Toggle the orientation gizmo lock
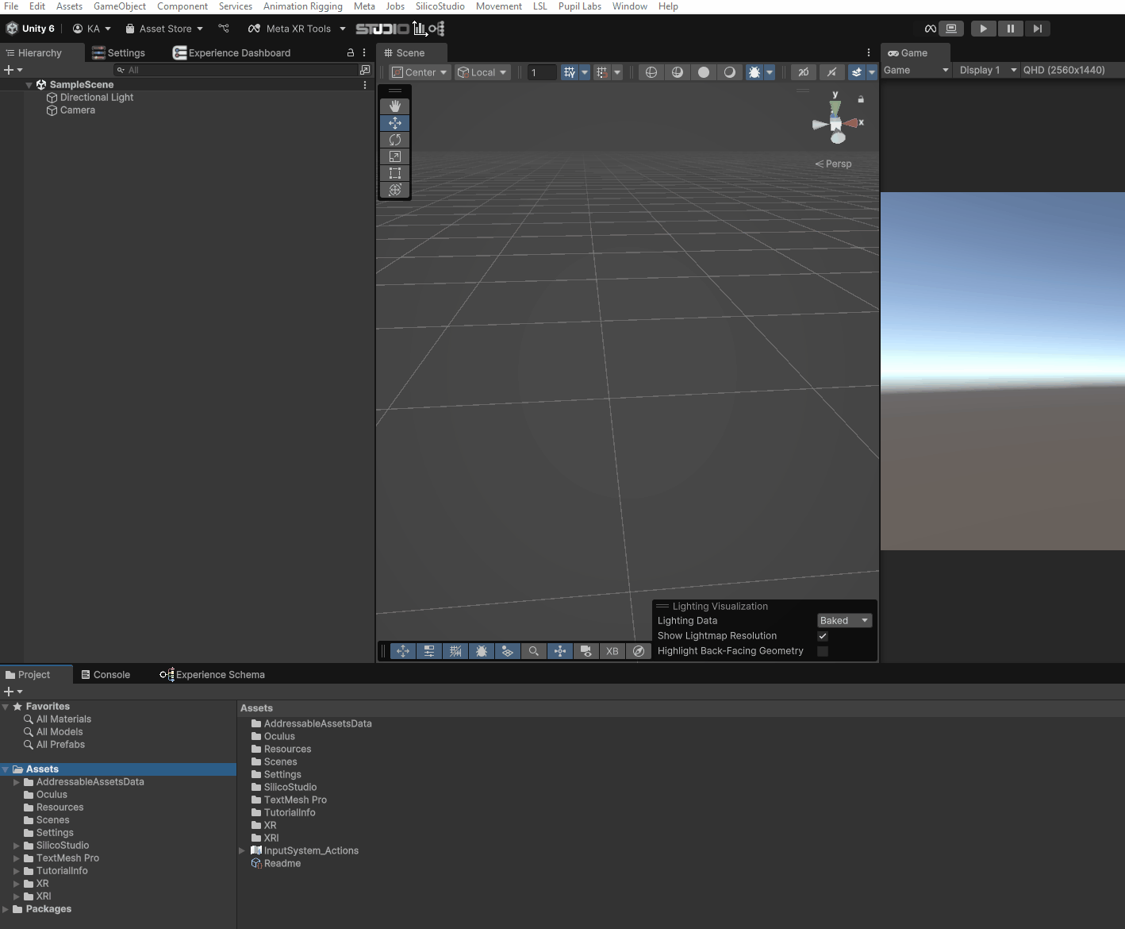1125x929 pixels. (861, 99)
